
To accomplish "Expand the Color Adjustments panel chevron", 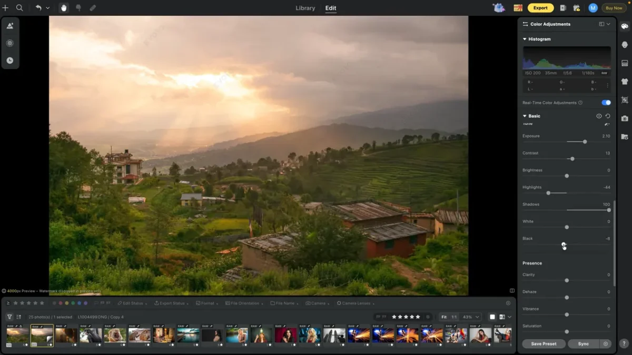I will (608, 24).
